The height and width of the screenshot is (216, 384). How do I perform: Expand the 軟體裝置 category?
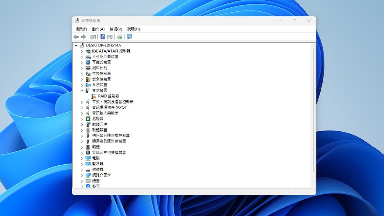pyautogui.click(x=82, y=130)
